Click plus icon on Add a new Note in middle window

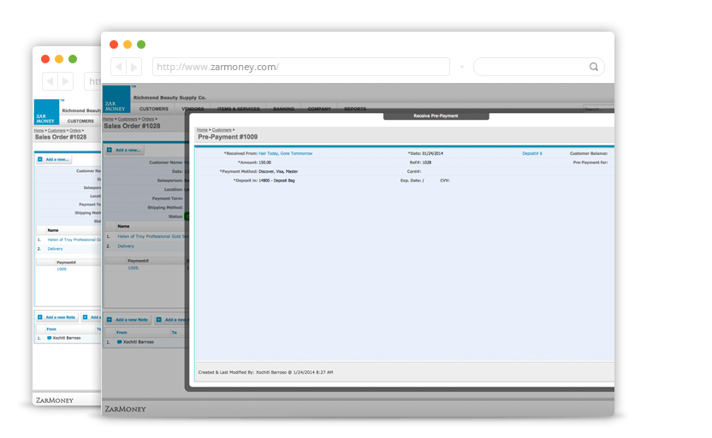[x=110, y=320]
